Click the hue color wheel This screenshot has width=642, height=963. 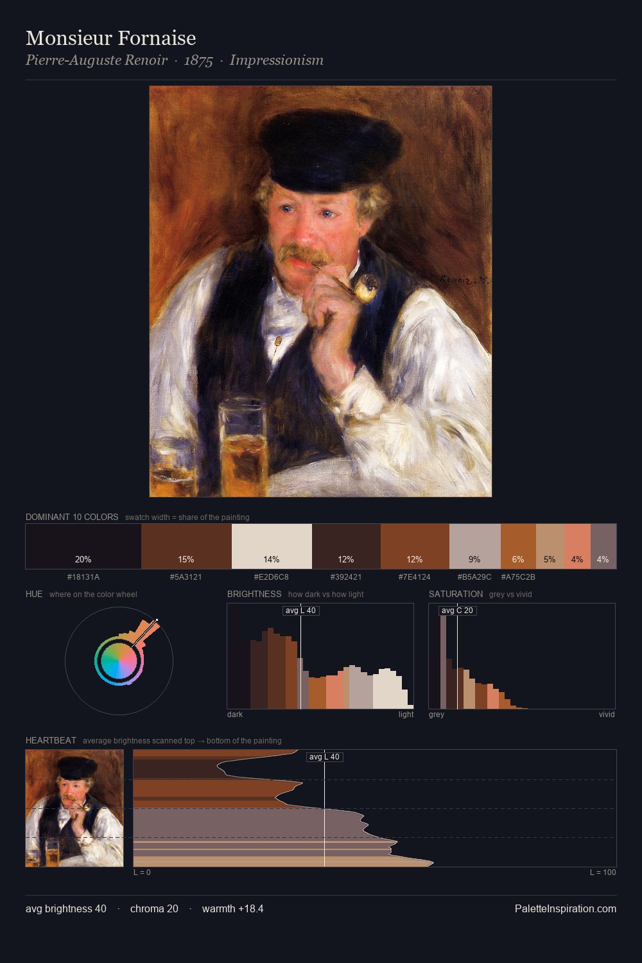pyautogui.click(x=119, y=661)
